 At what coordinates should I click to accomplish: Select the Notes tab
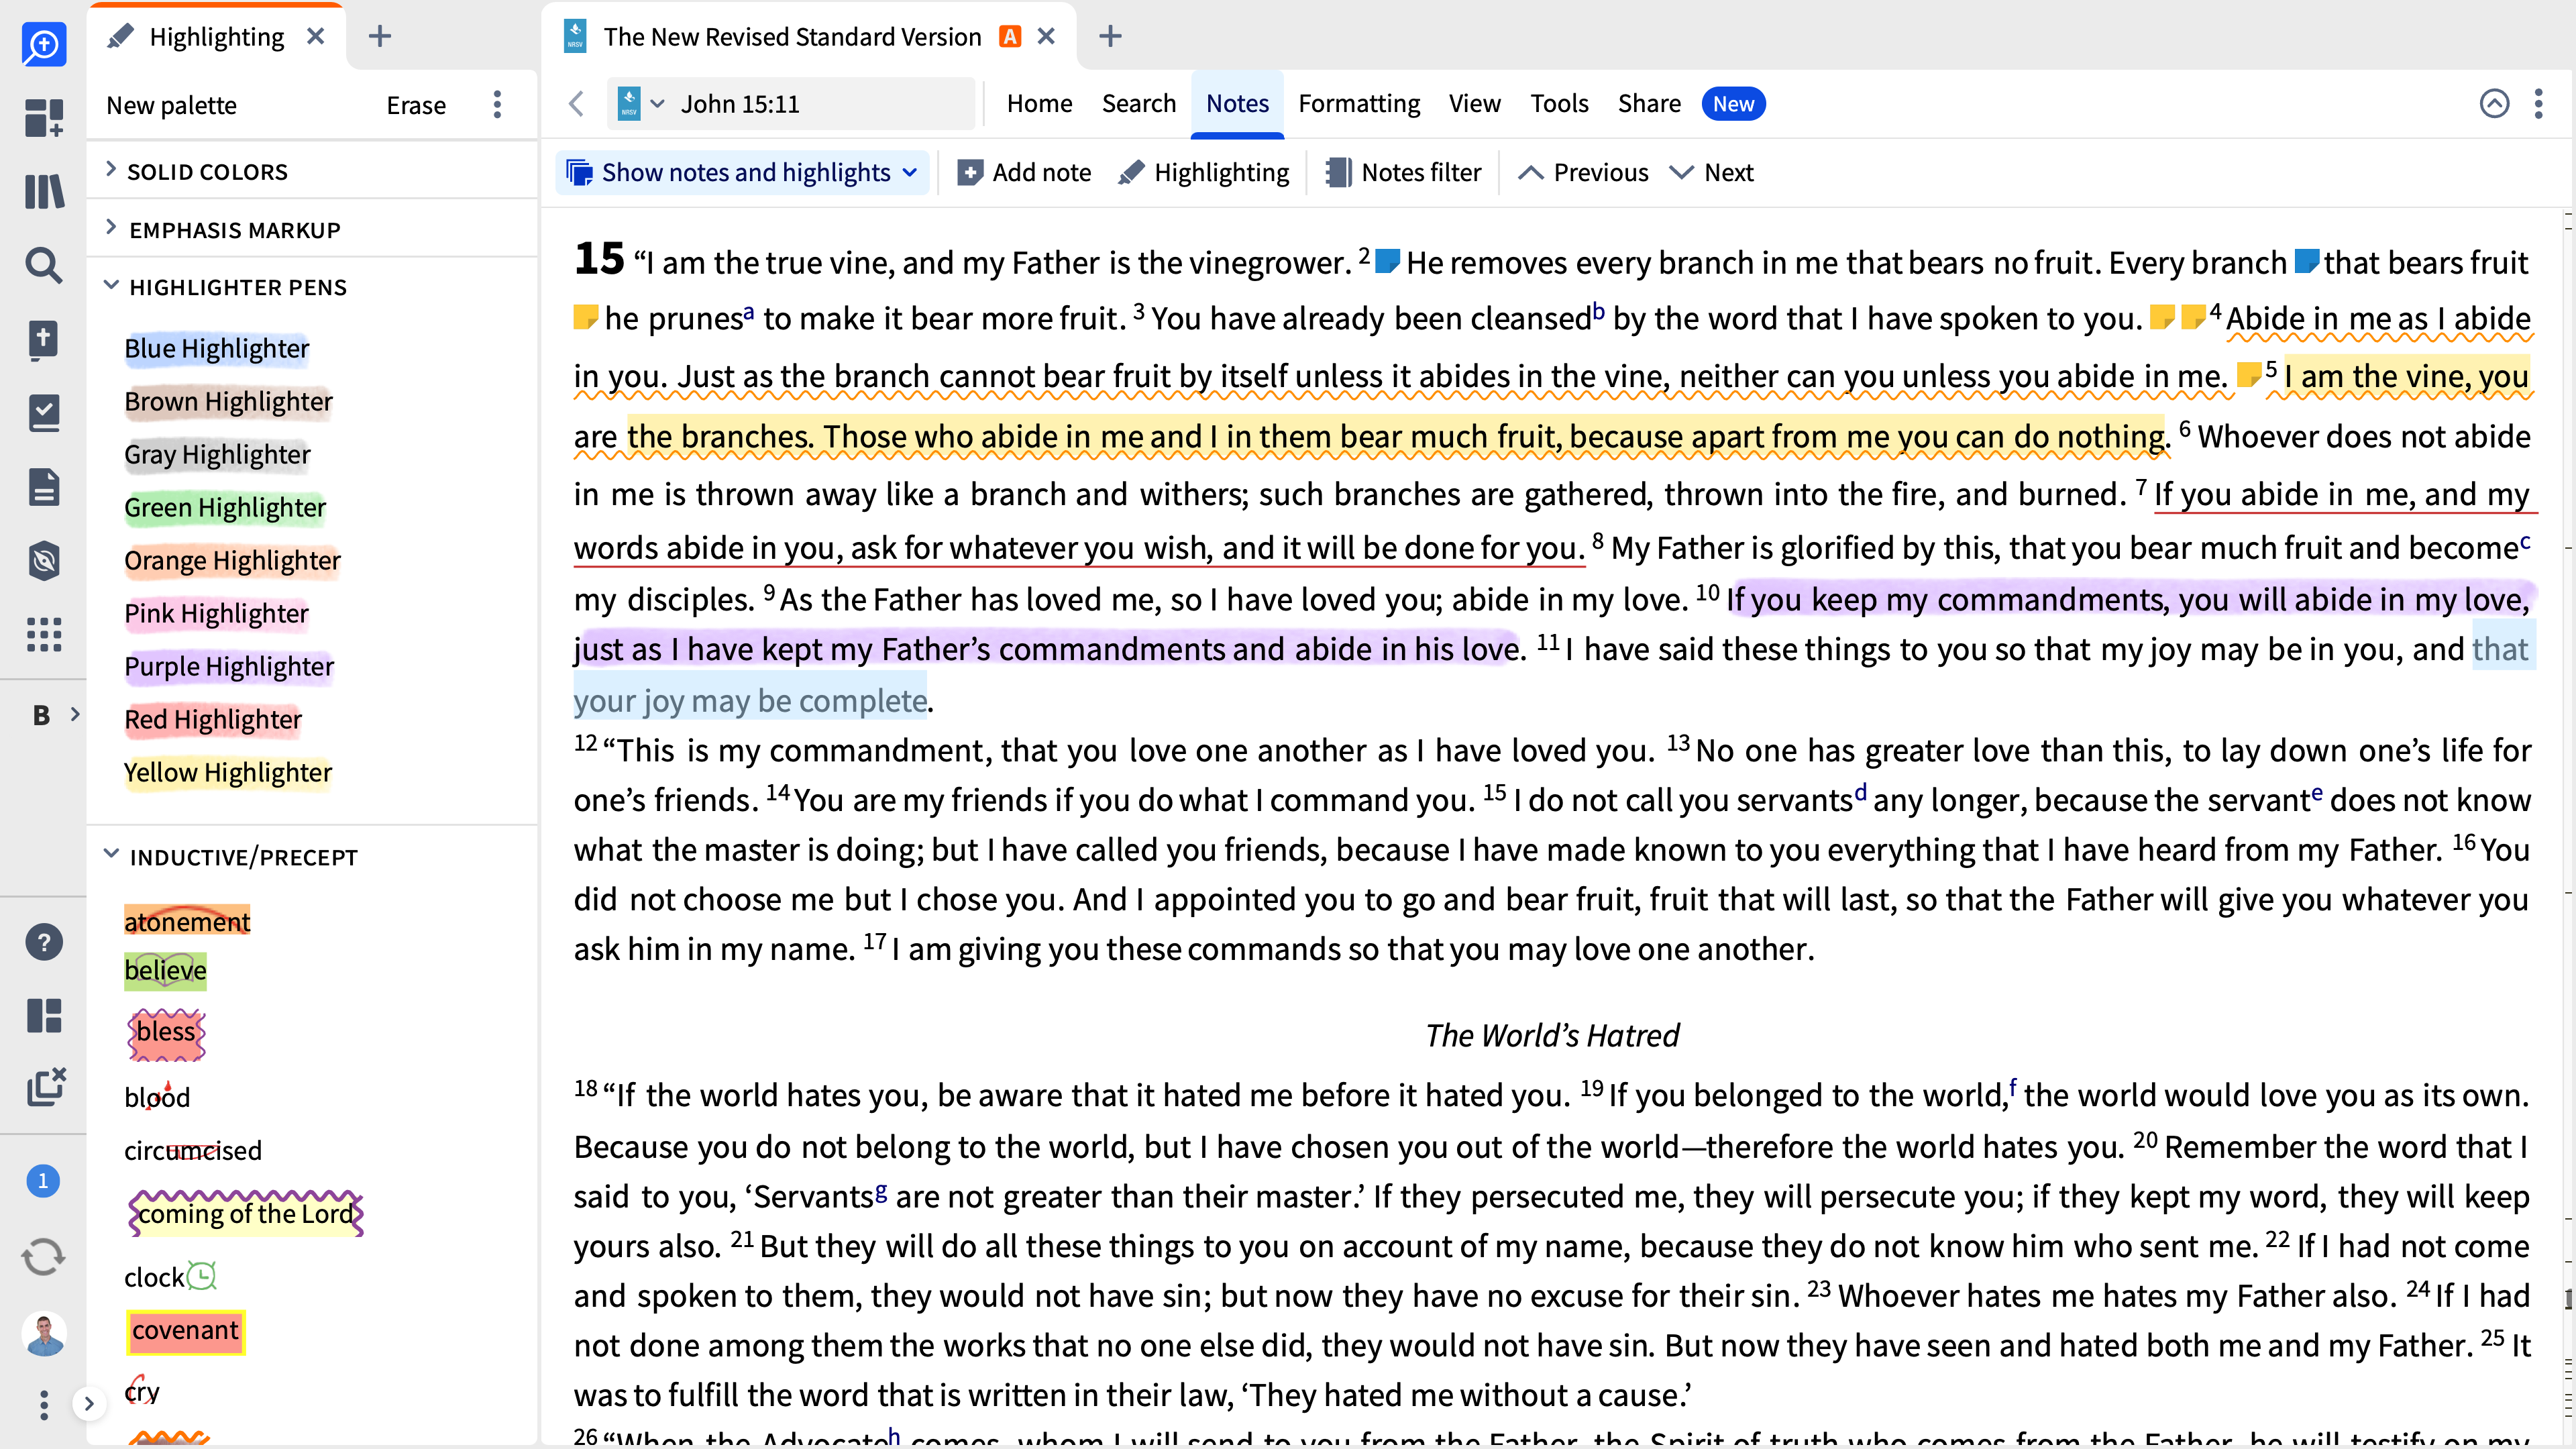click(x=1237, y=103)
